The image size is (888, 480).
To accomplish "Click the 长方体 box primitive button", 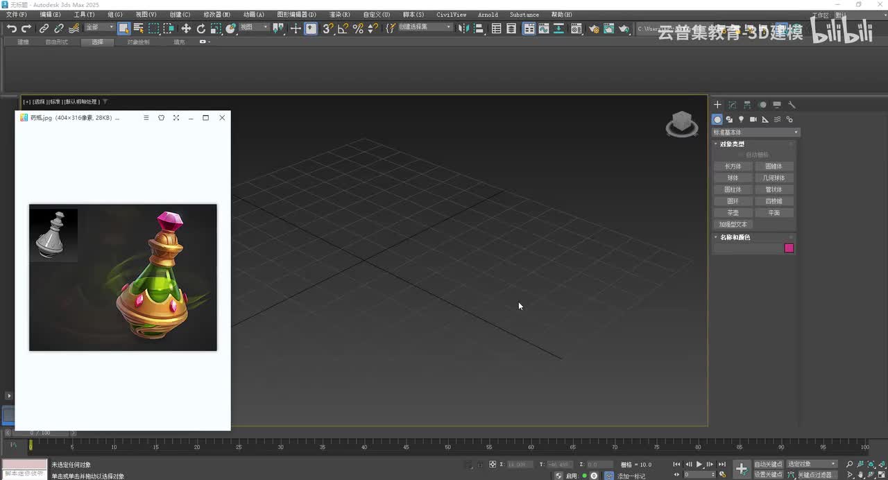I will [733, 166].
